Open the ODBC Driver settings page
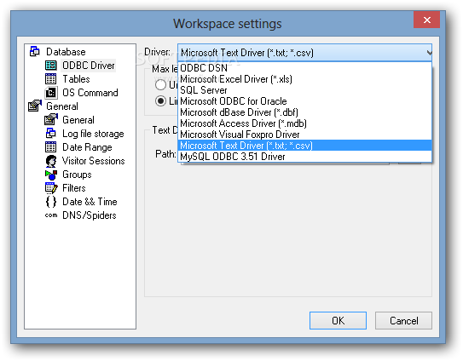This screenshot has width=463, height=361. pos(89,66)
